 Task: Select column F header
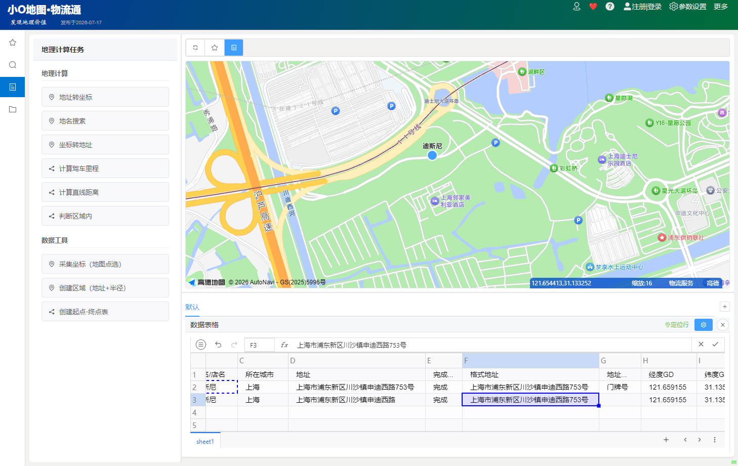coord(530,361)
